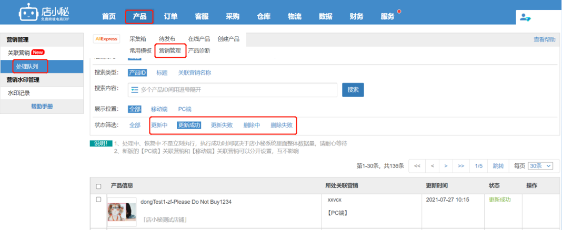The height and width of the screenshot is (230, 562).
Task: Open the 采购 menu
Action: tap(233, 16)
